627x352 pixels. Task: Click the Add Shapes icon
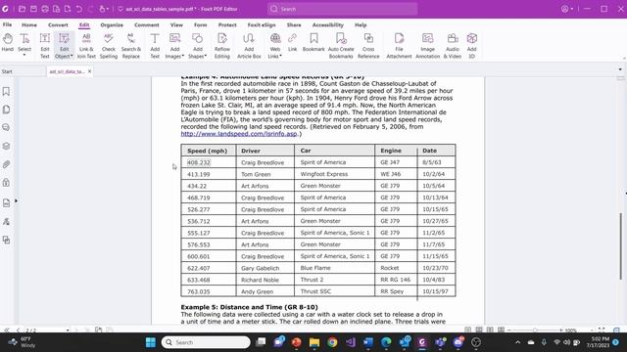198,39
